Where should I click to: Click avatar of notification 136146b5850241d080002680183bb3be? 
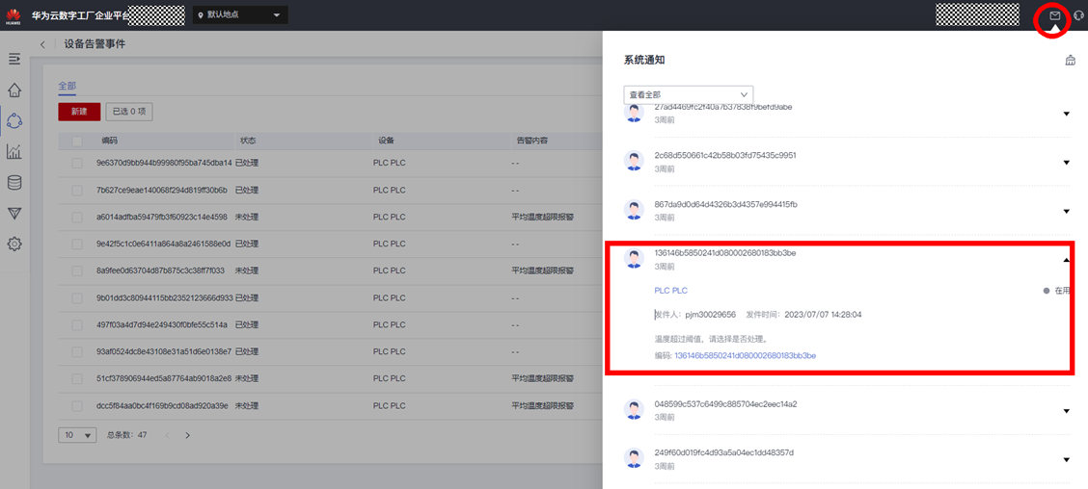click(634, 259)
